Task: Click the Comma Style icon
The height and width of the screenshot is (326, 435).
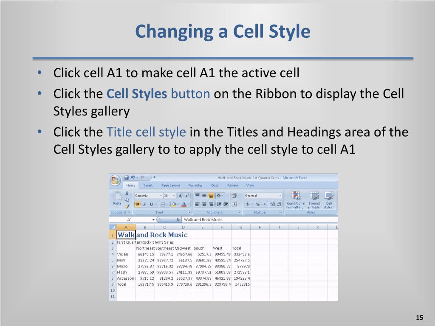Action: point(265,204)
